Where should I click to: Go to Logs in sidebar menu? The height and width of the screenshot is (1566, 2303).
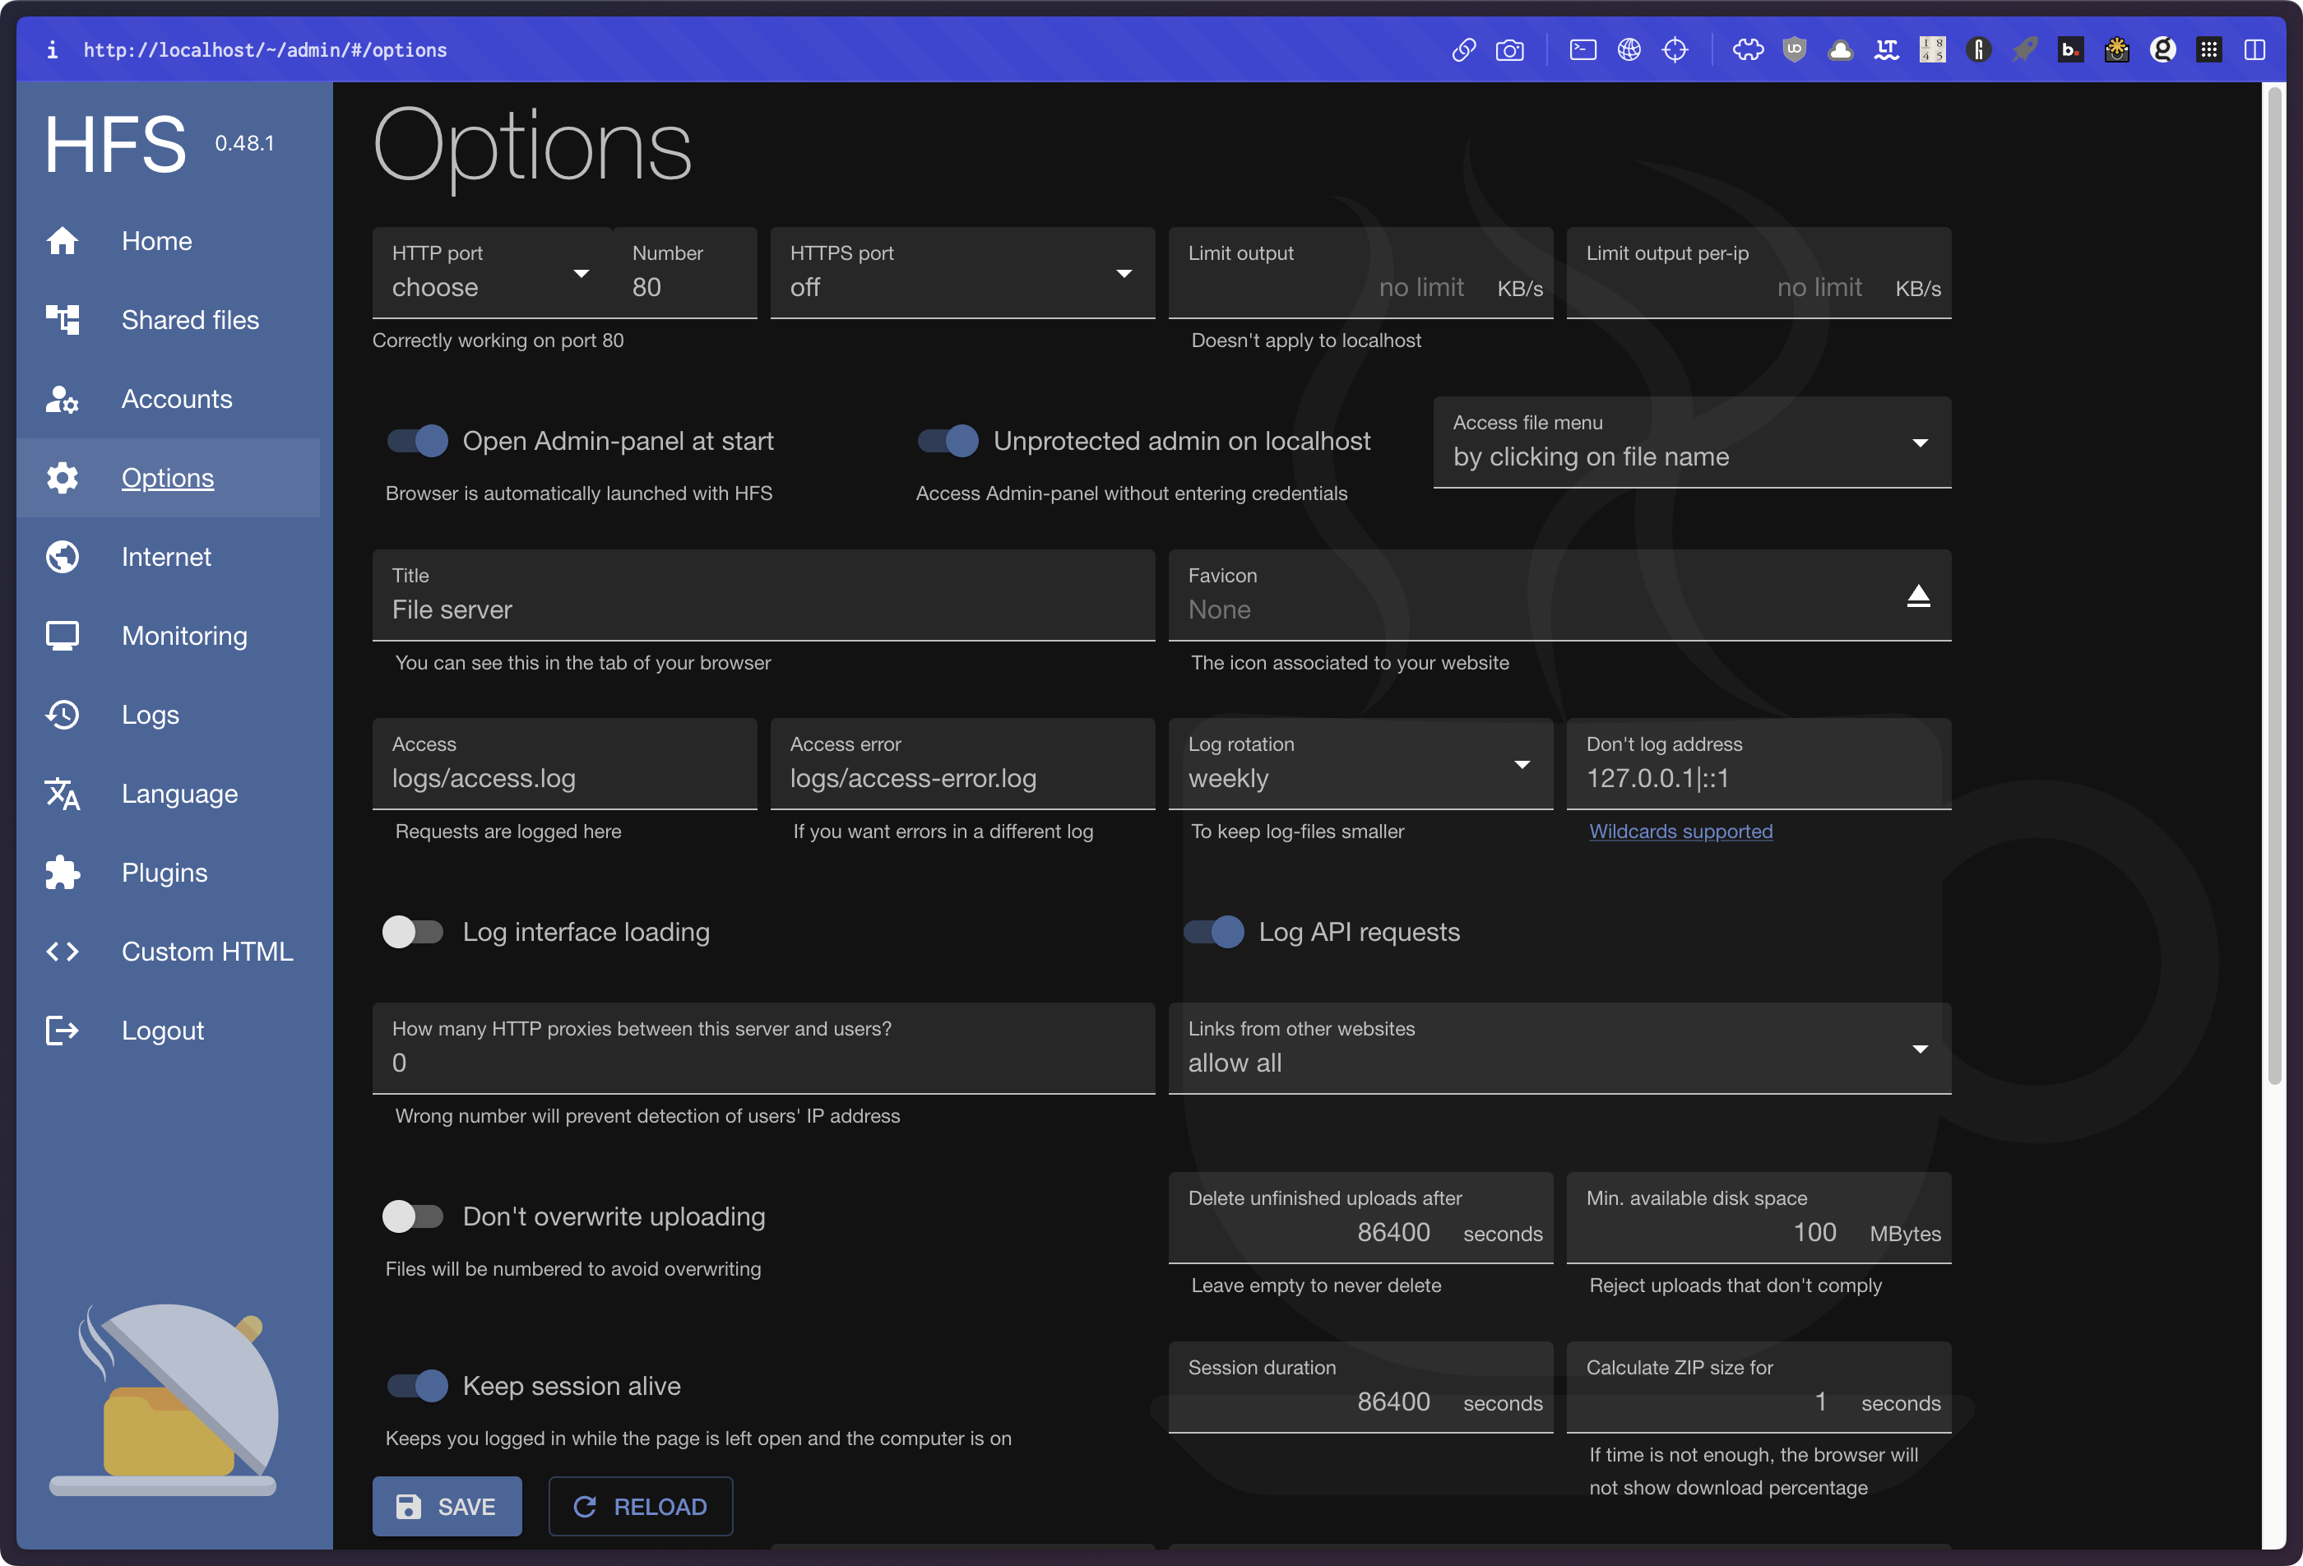click(x=150, y=715)
